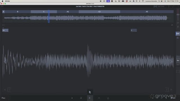Image resolution: width=180 pixels, height=101 pixels.
Task: Click the Bluetooth icon in the menu bar
Action: 139,1
